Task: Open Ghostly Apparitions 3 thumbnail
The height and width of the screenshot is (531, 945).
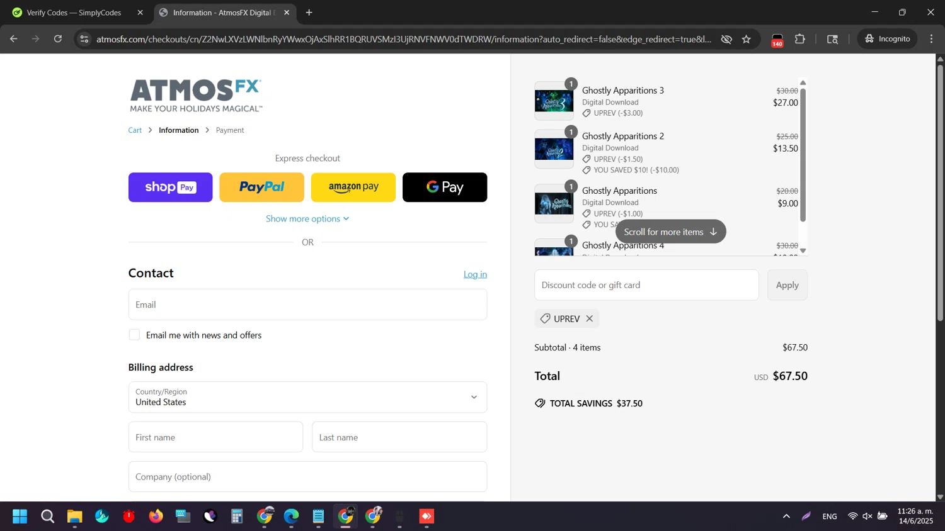Action: 554,101
